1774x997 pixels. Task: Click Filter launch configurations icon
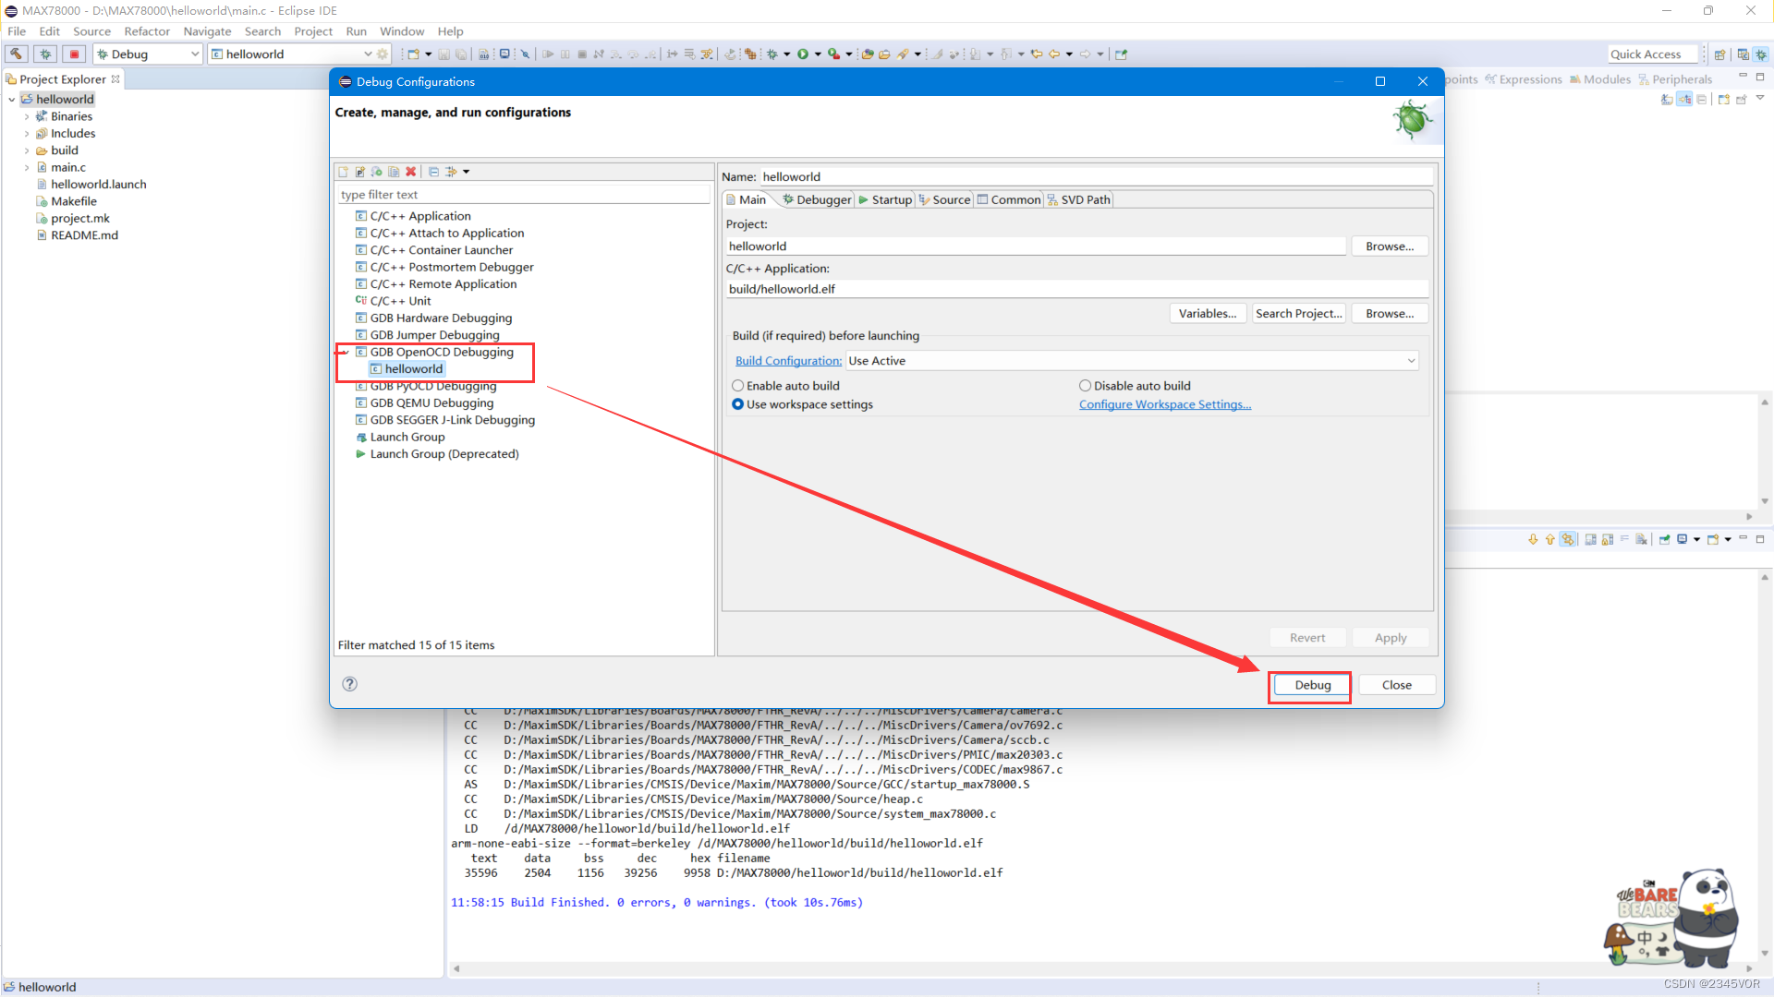tap(451, 172)
